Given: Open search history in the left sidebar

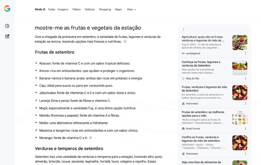Looking at the screenshot, I should 7,26.
